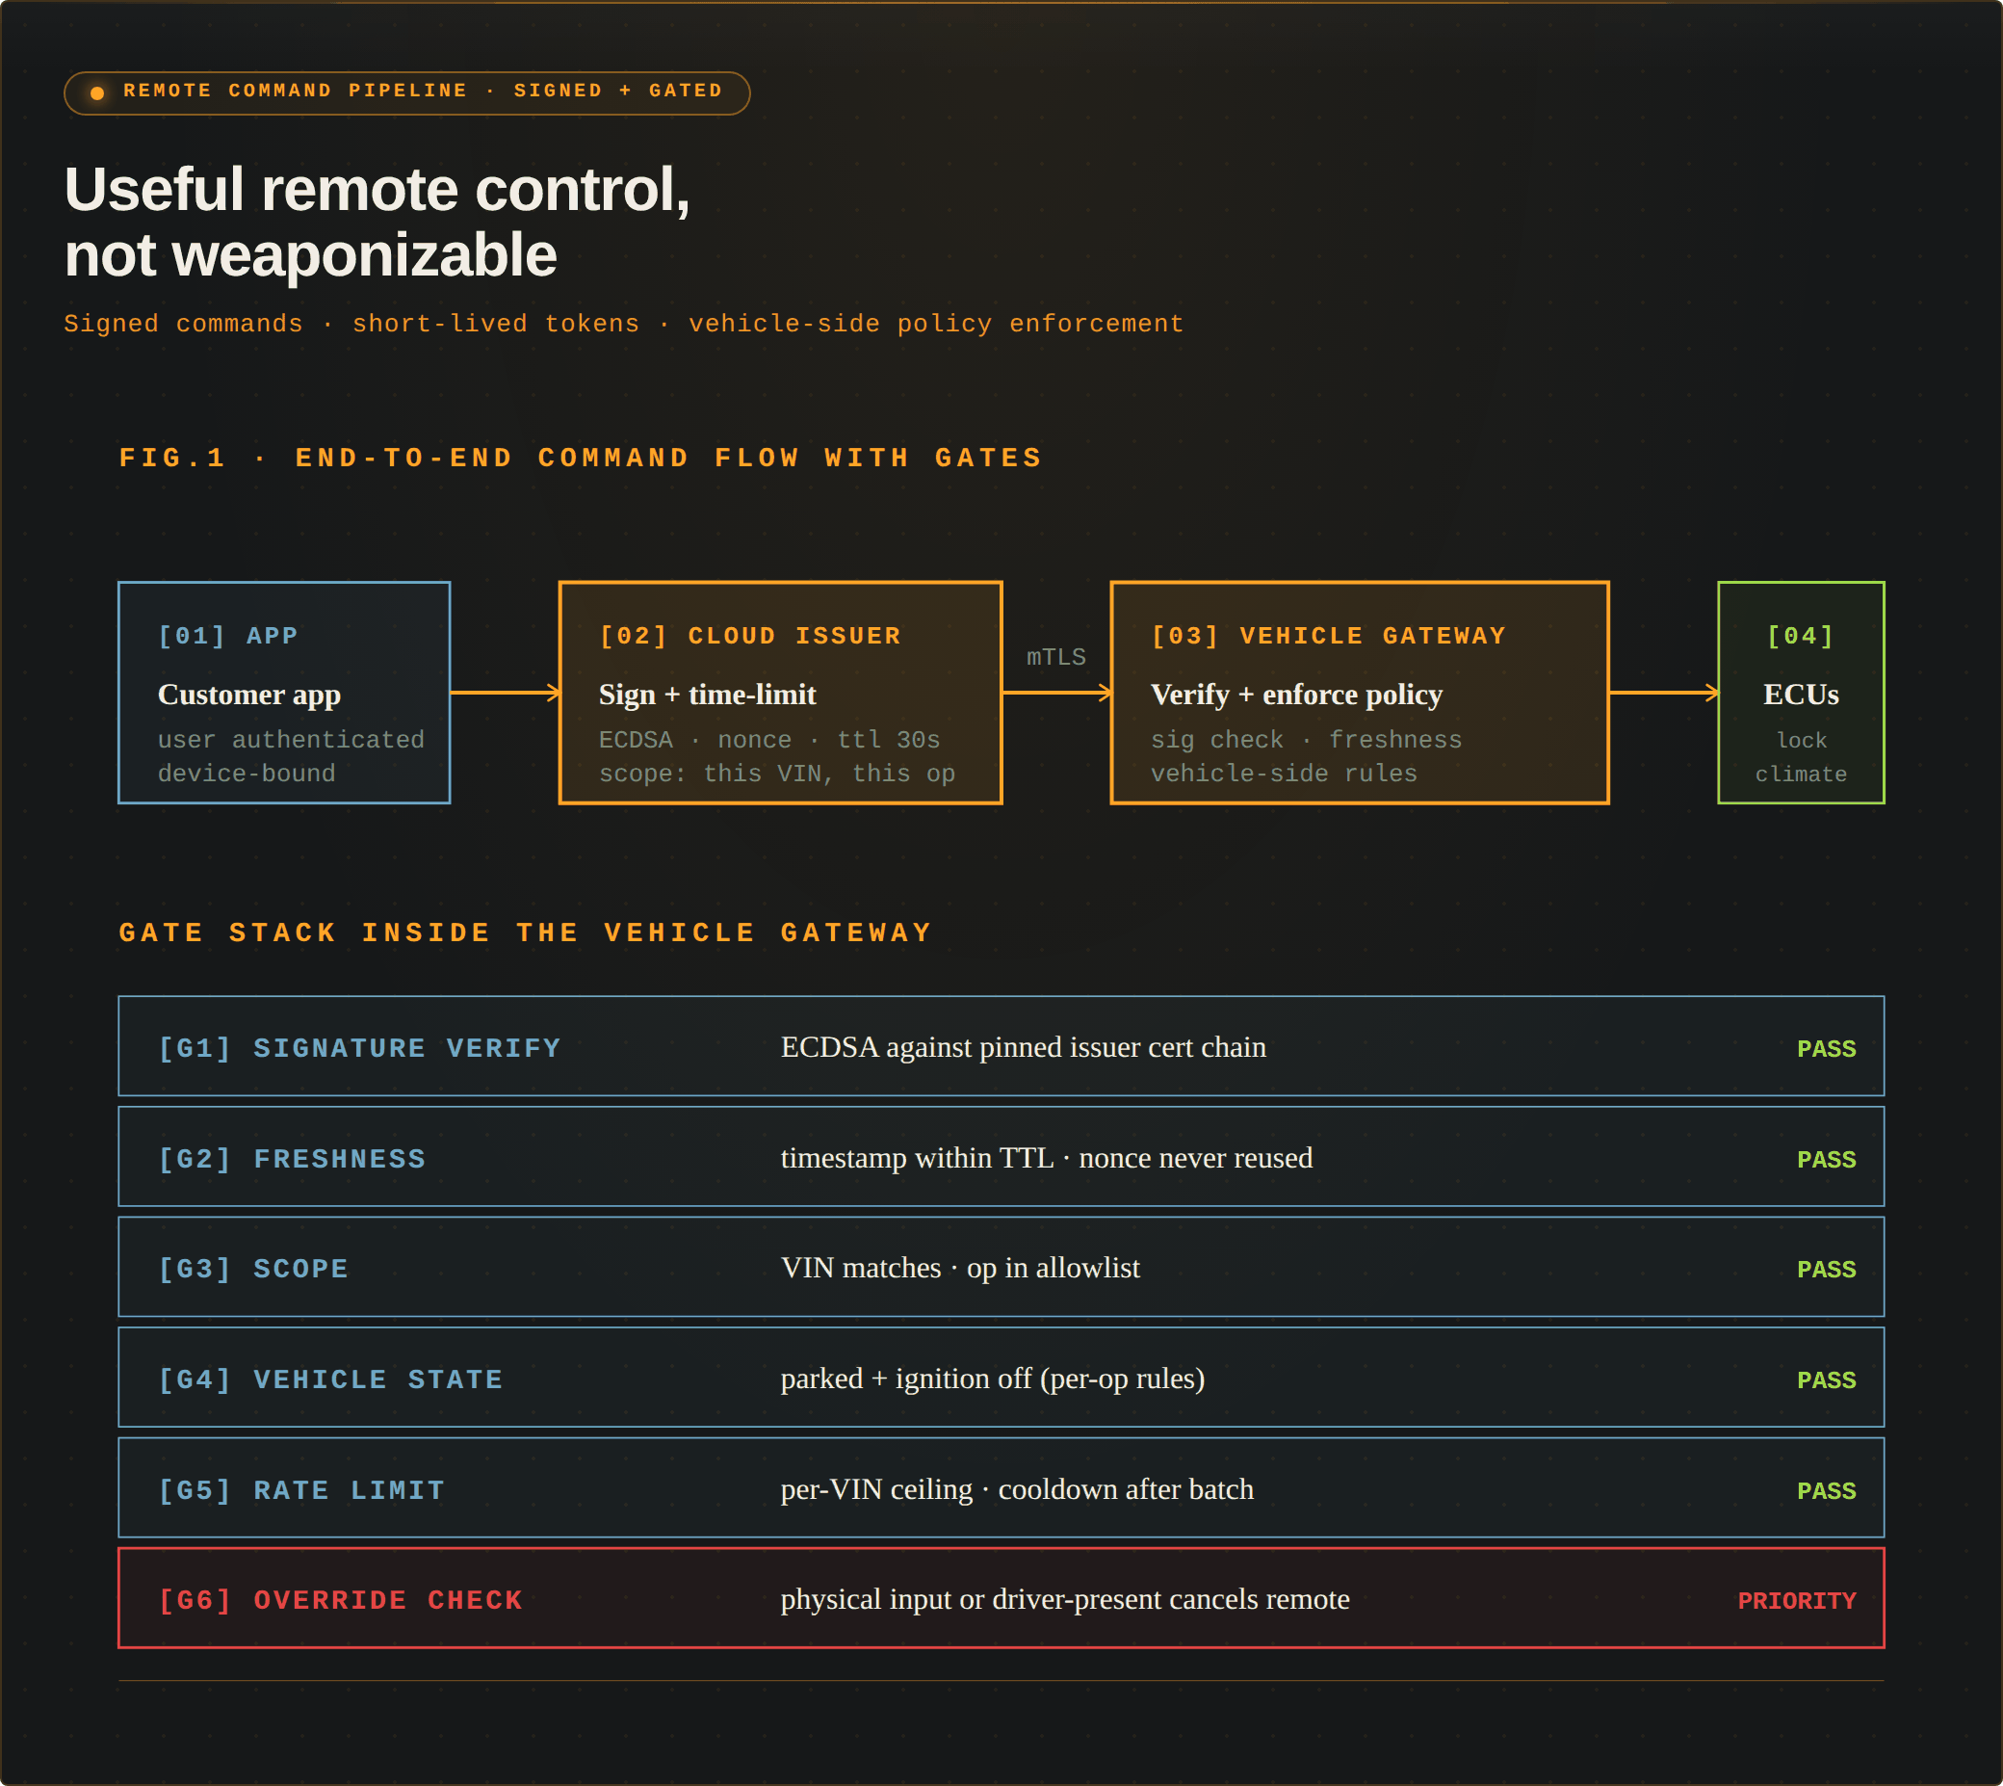
Task: Click the arrow from VEHICLE GATEWAY to ECUs
Action: [x=1664, y=693]
